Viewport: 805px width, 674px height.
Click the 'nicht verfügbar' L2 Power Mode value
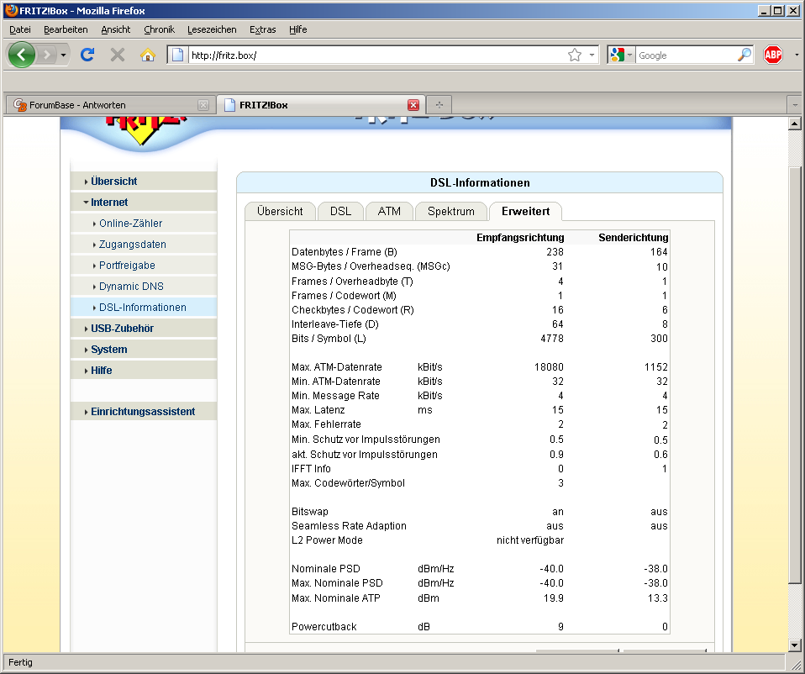530,540
